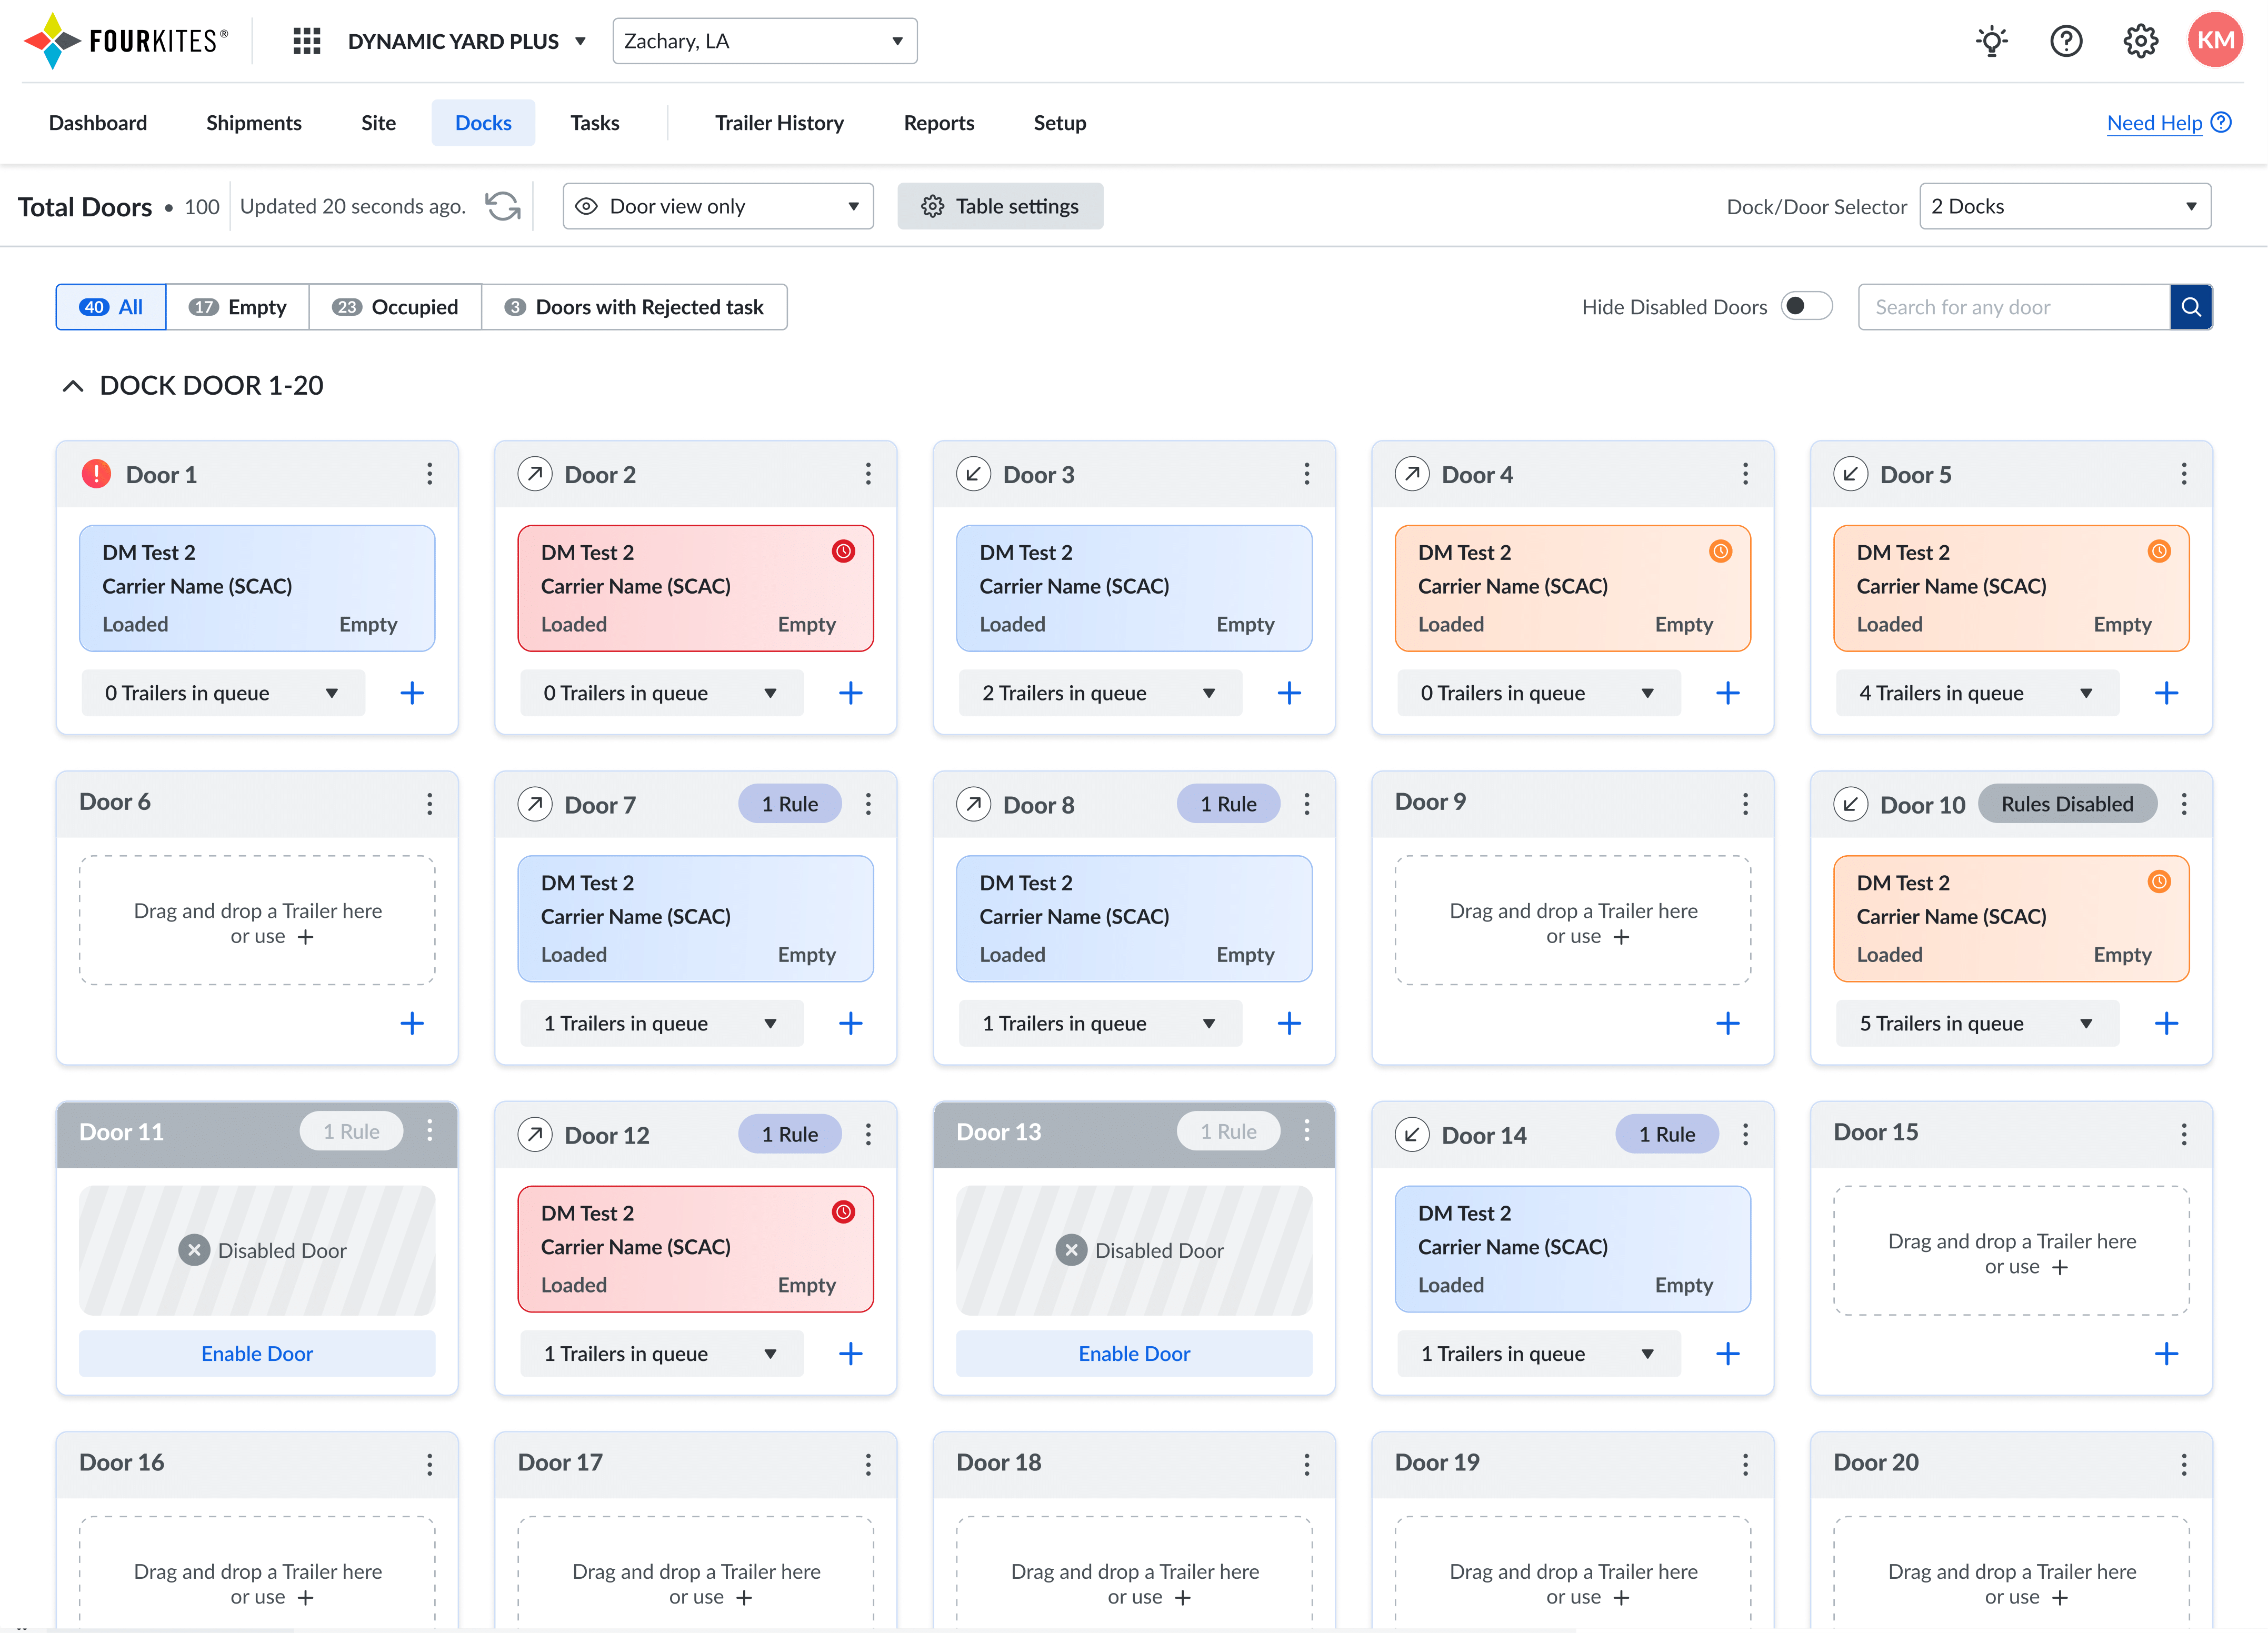Open the Dynamic Yard Plus product dropdown
This screenshot has width=2268, height=1633.
click(x=467, y=41)
